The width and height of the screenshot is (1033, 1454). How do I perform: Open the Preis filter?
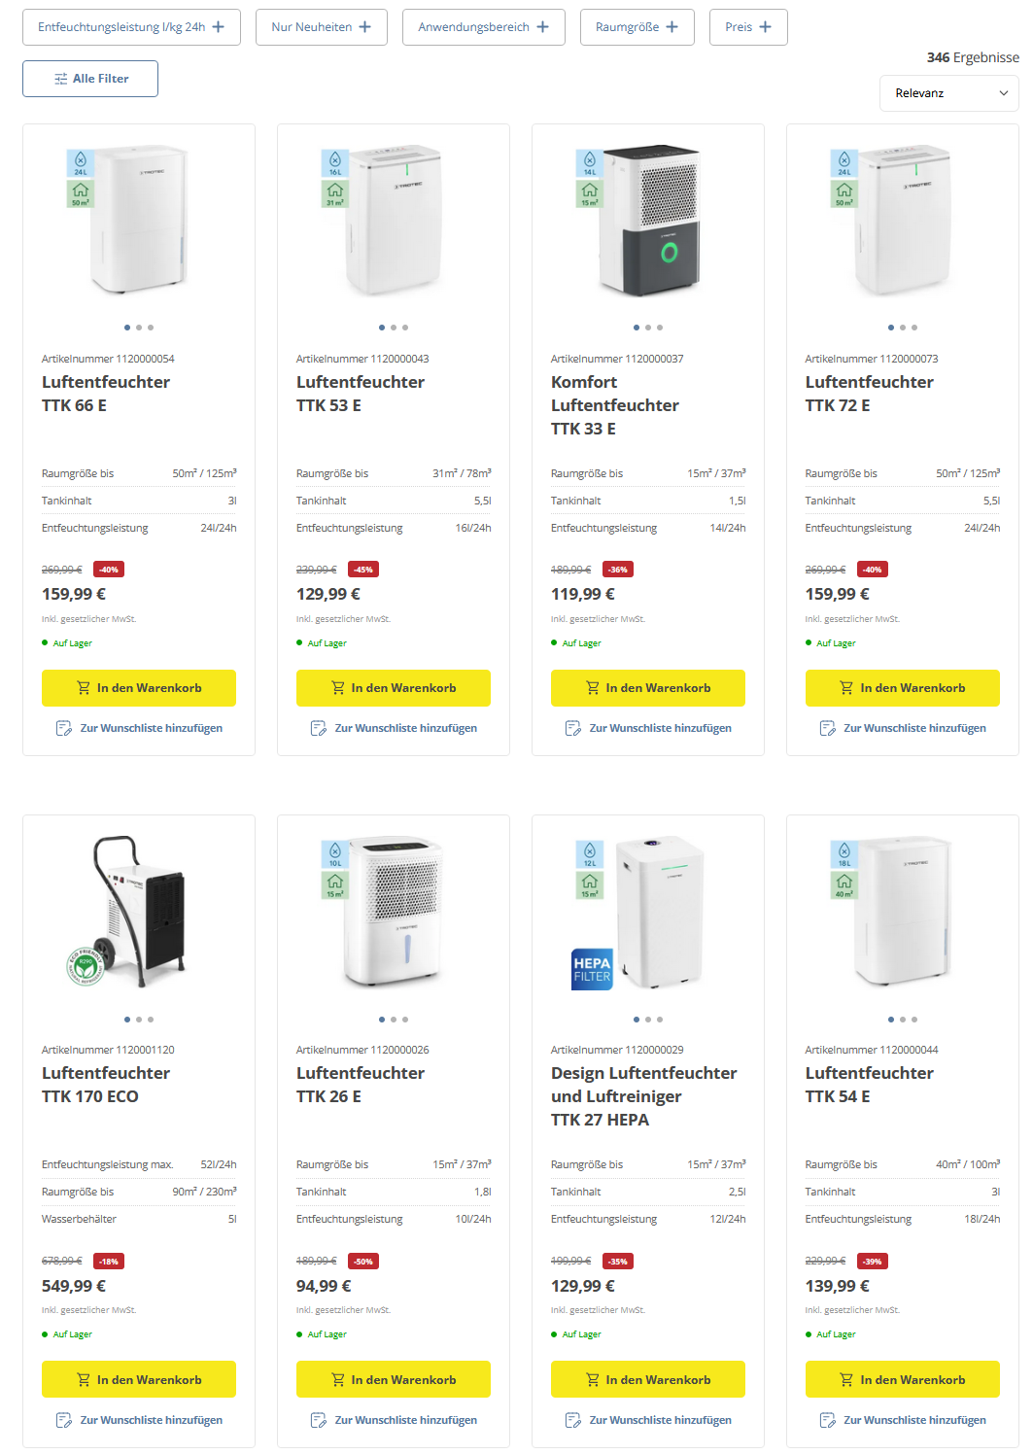point(748,27)
